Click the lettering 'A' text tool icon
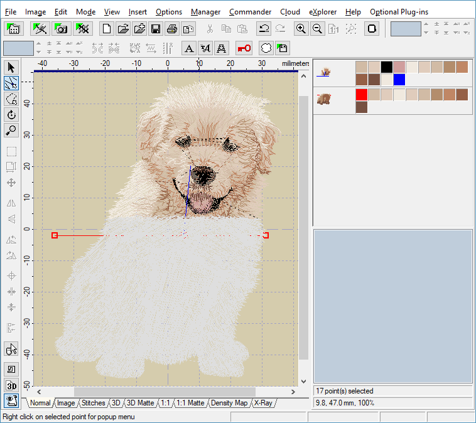476x423 pixels. coord(189,48)
